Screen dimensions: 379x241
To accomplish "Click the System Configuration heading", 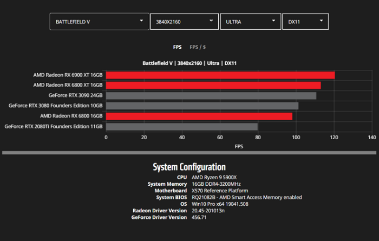I will point(189,167).
